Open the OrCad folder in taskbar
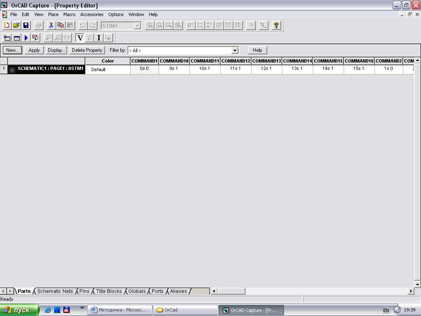This screenshot has height=316, width=421. 185,310
